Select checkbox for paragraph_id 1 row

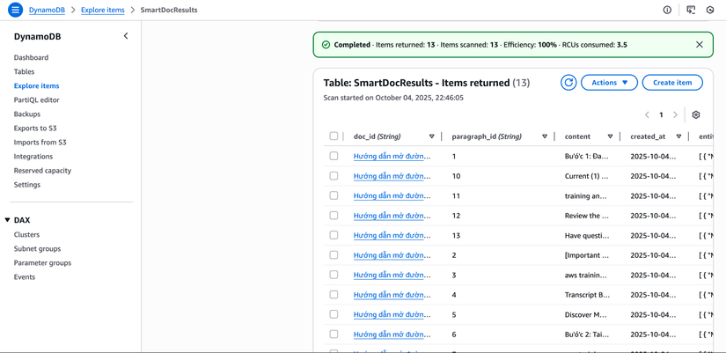tap(334, 156)
